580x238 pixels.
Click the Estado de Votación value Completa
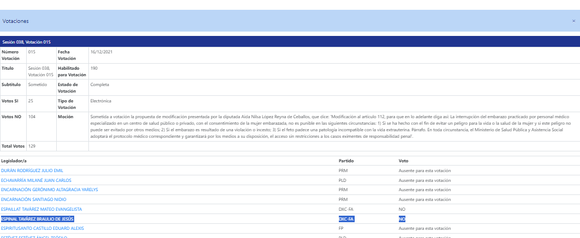pos(99,84)
